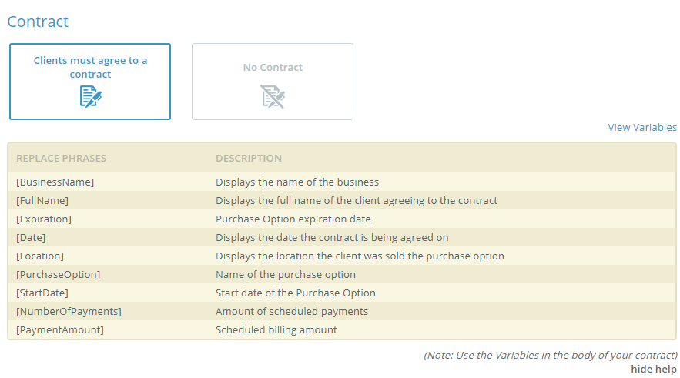
Task: Select the [BusinessName] replace phrase
Action: pos(55,182)
